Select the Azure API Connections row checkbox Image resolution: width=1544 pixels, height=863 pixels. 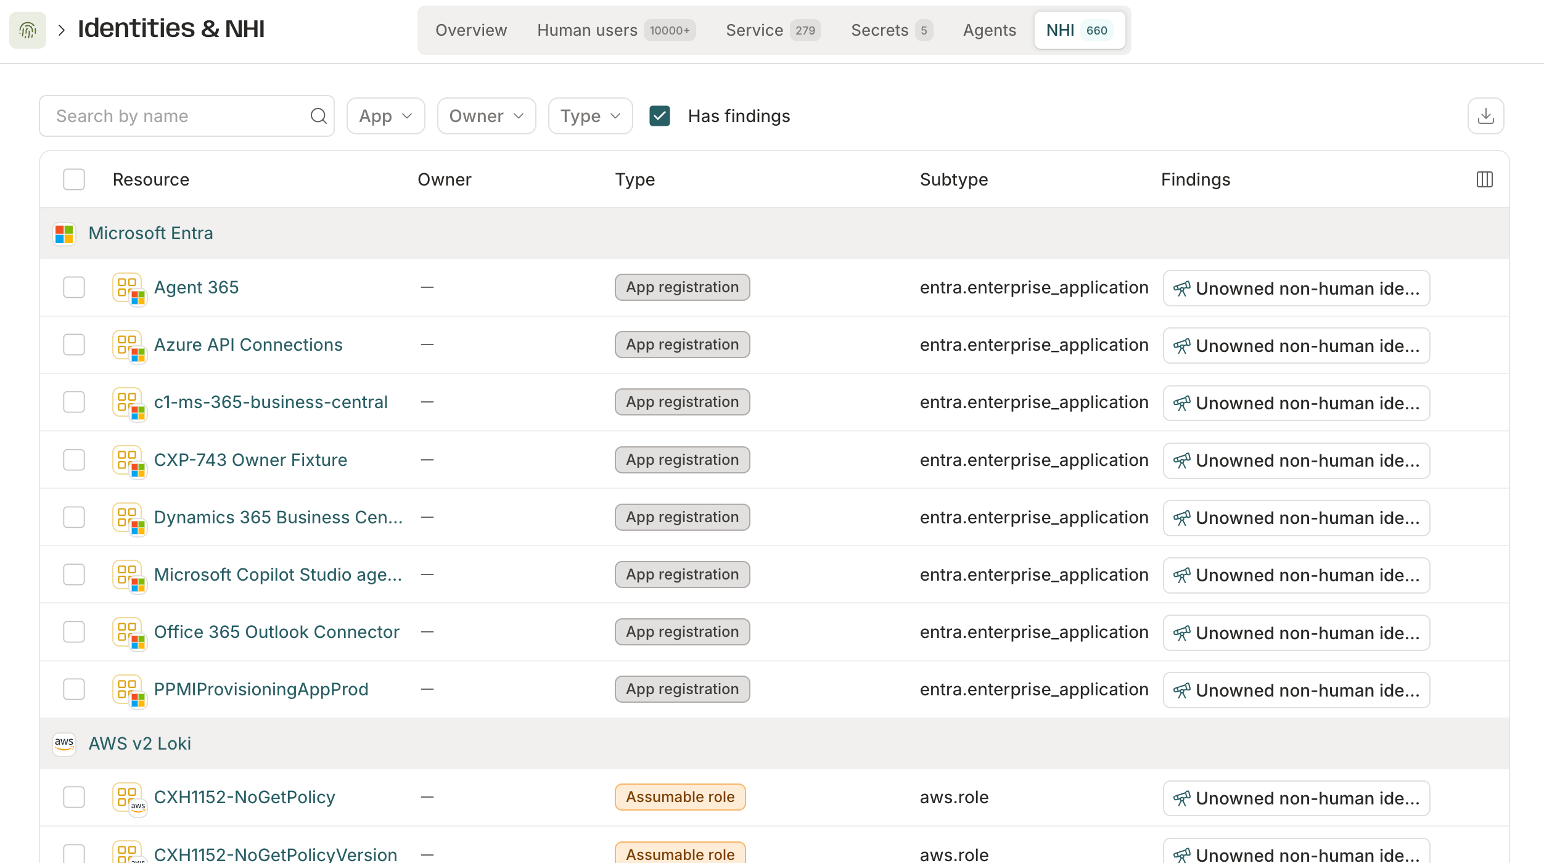pyautogui.click(x=74, y=345)
